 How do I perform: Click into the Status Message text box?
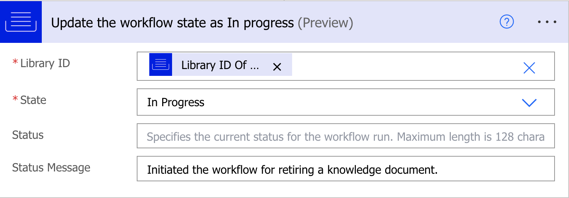tap(494, 169)
